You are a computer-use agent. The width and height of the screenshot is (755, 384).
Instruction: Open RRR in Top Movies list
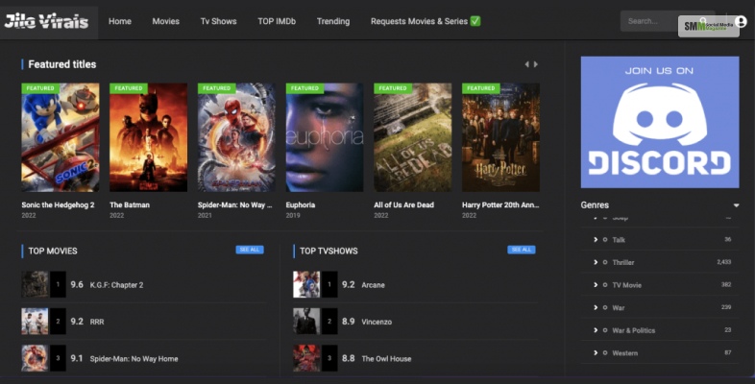point(97,322)
